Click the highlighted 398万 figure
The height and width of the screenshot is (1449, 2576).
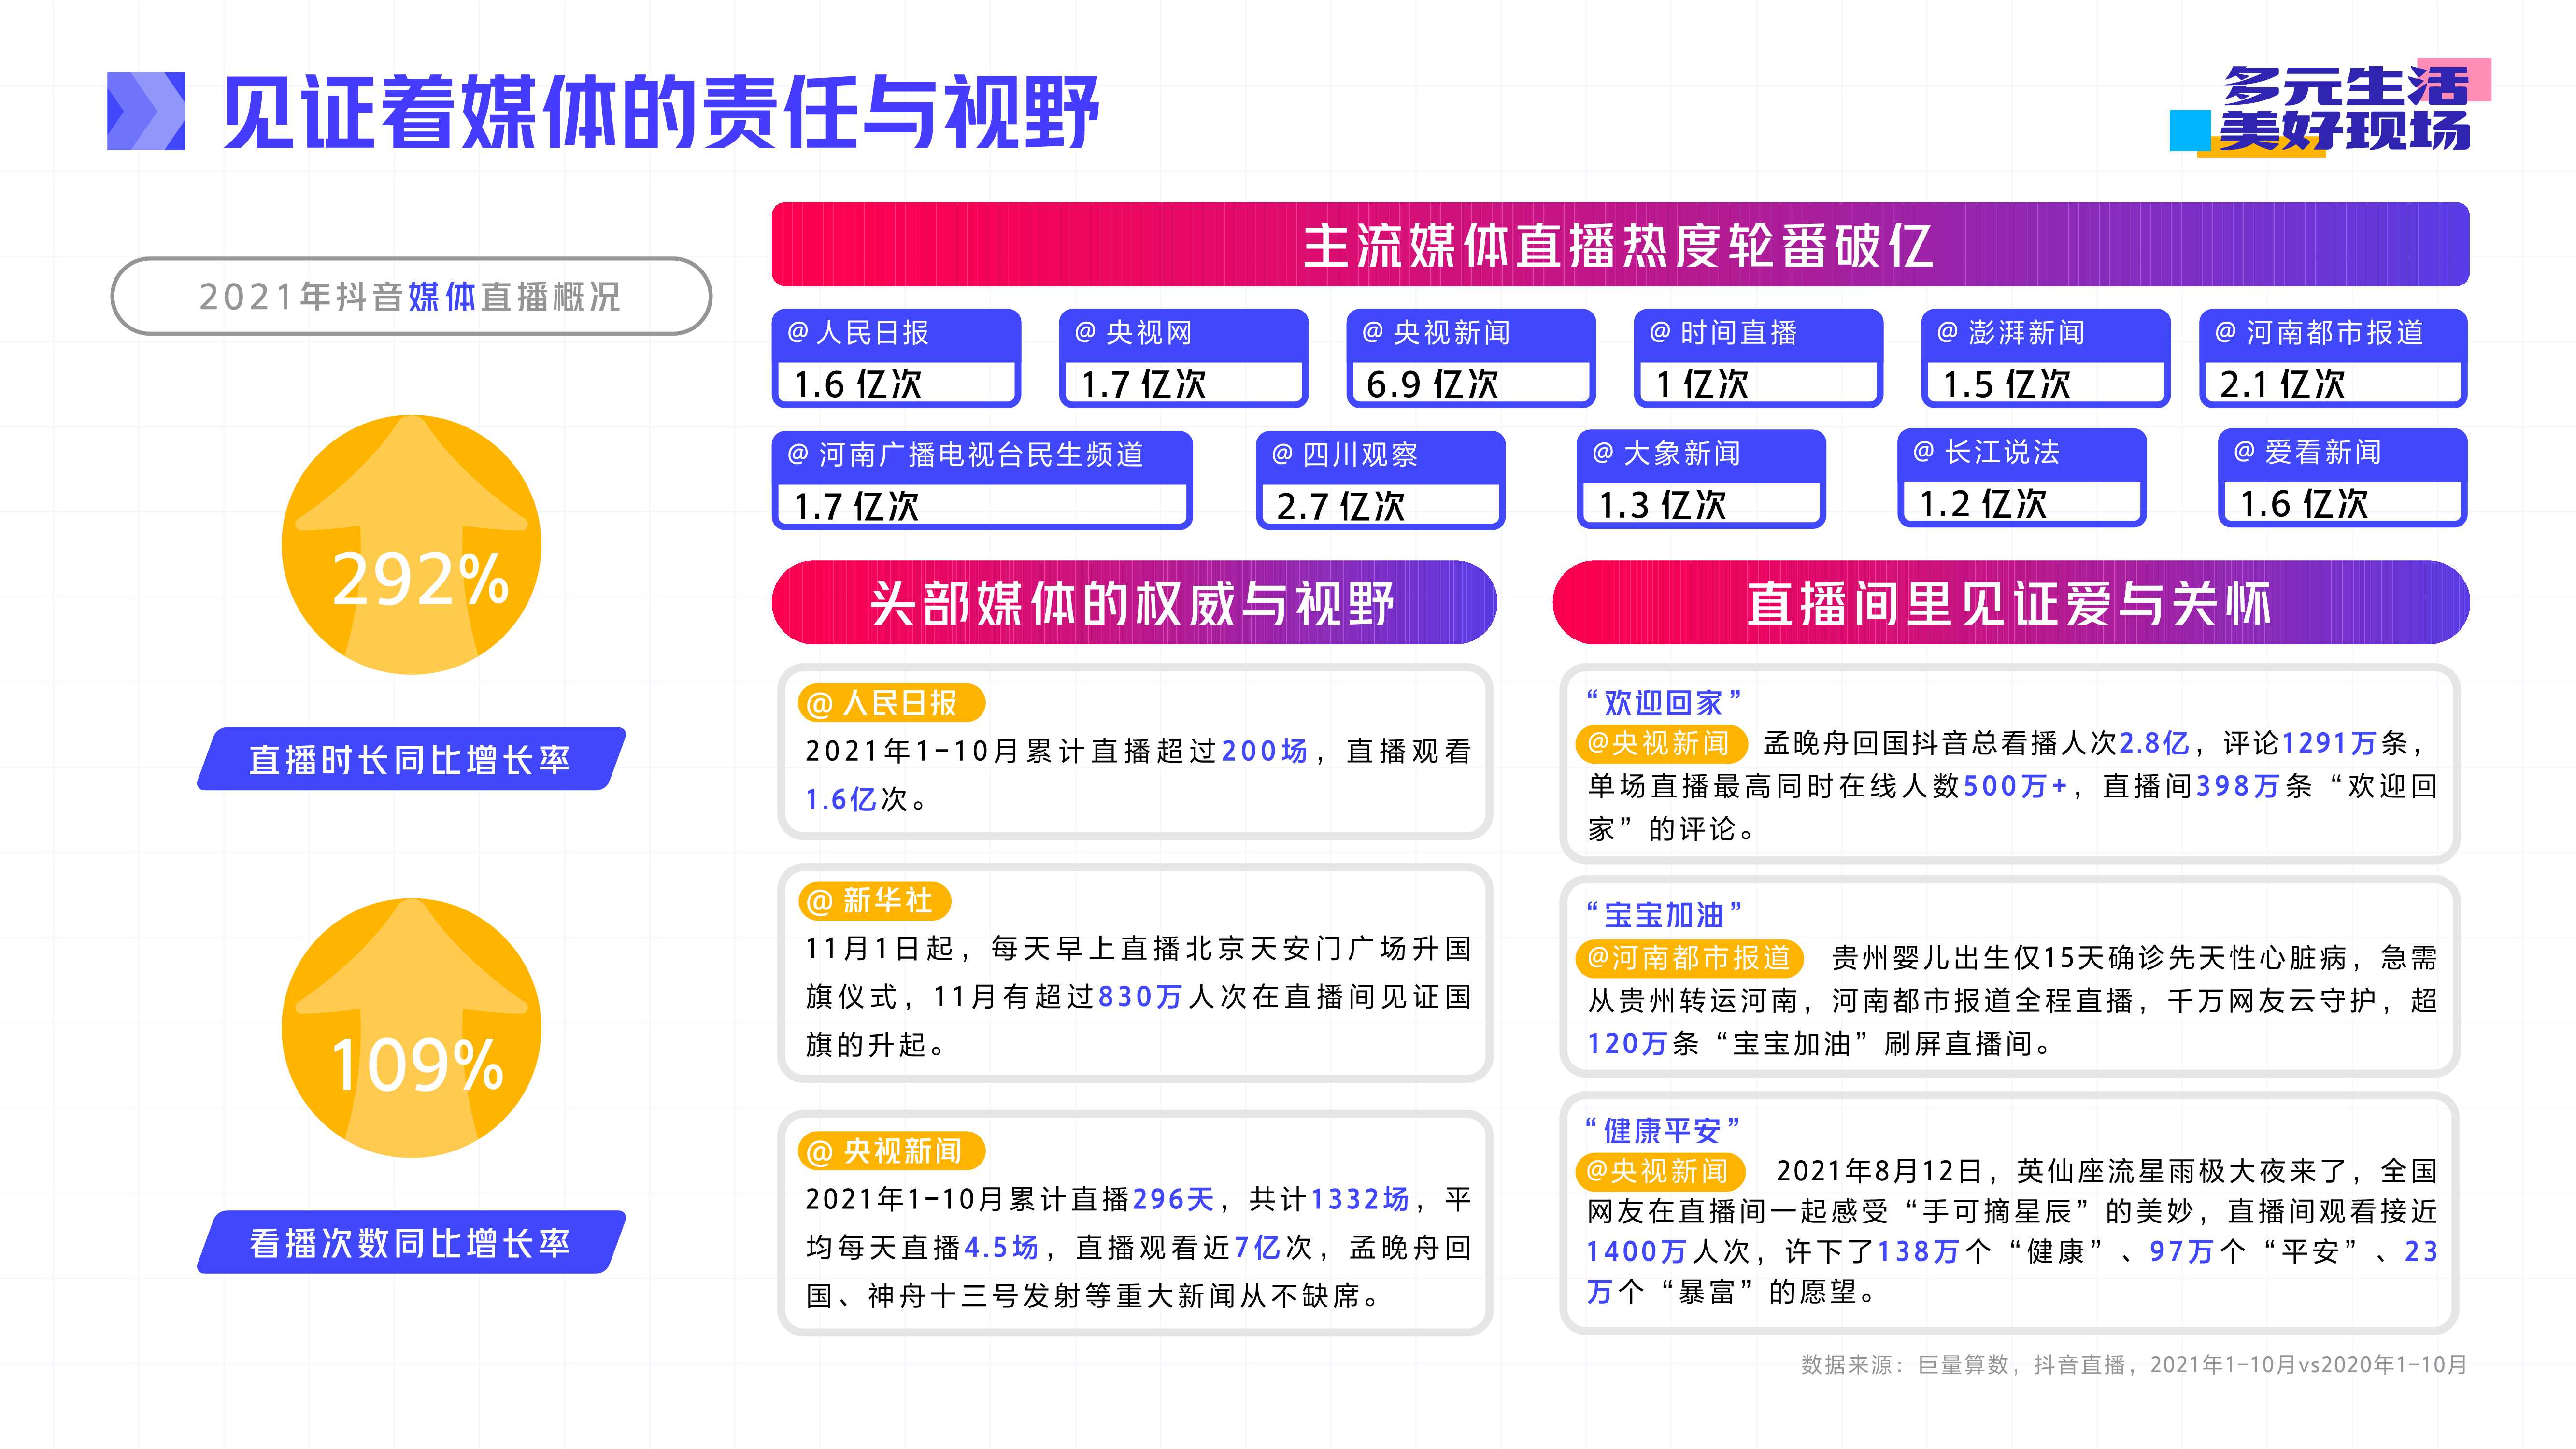(2238, 786)
